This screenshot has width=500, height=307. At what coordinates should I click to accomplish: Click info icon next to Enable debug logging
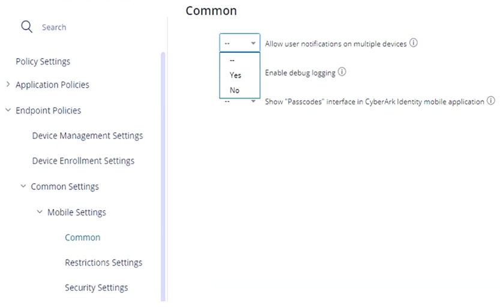(342, 72)
